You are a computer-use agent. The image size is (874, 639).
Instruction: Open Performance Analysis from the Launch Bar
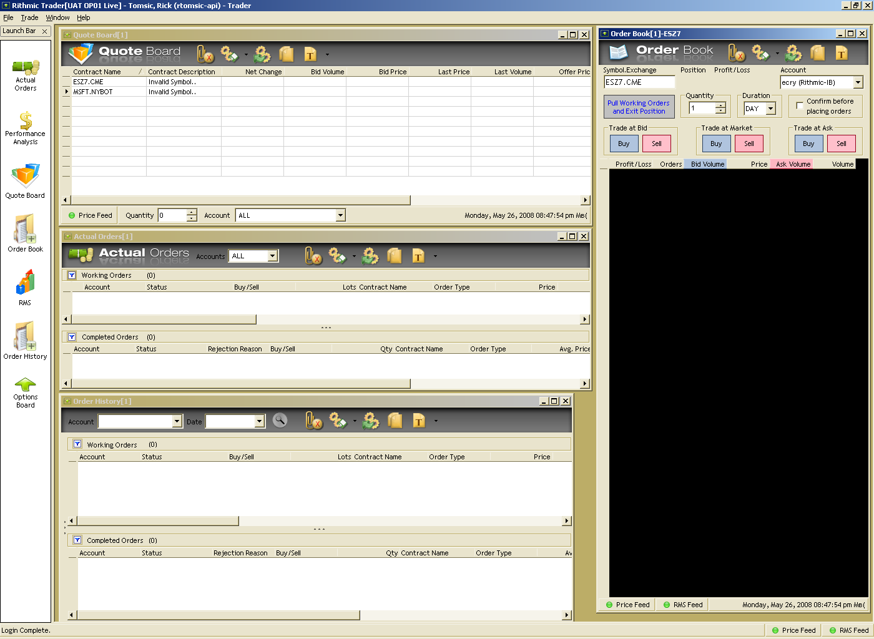point(25,128)
